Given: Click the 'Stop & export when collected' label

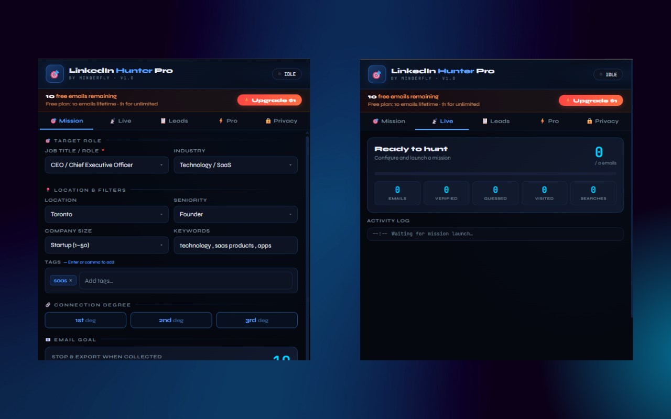Looking at the screenshot, I should [x=106, y=357].
